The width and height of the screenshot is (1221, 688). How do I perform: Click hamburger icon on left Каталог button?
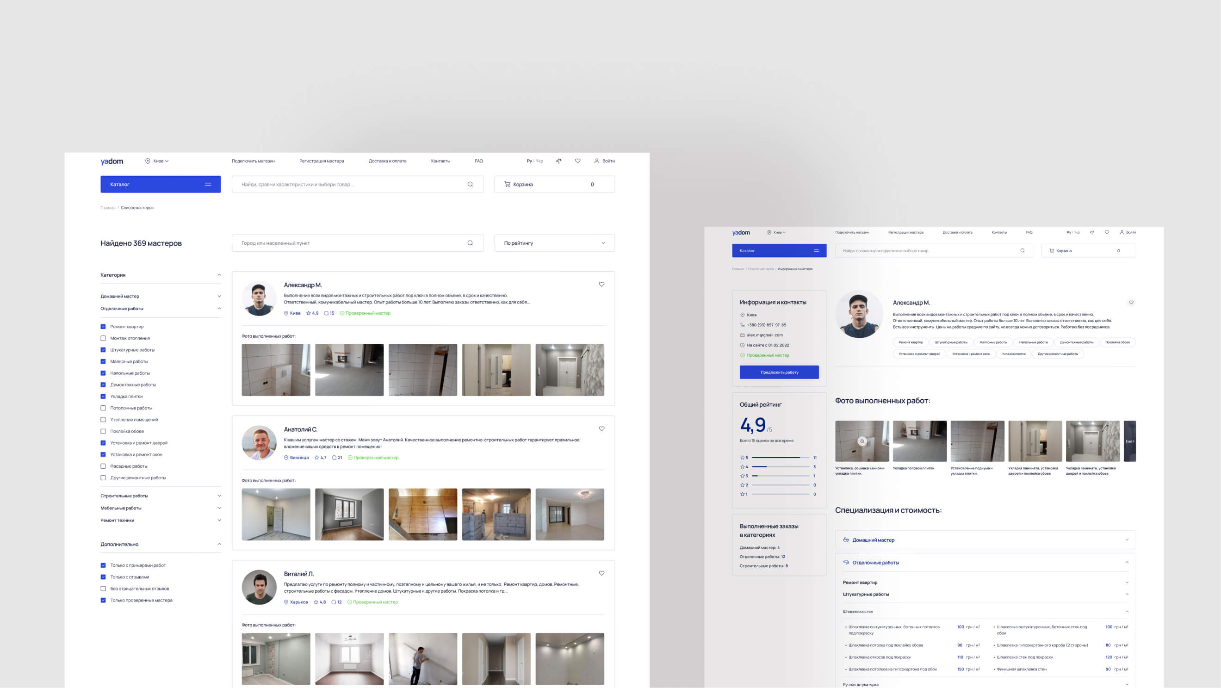208,184
